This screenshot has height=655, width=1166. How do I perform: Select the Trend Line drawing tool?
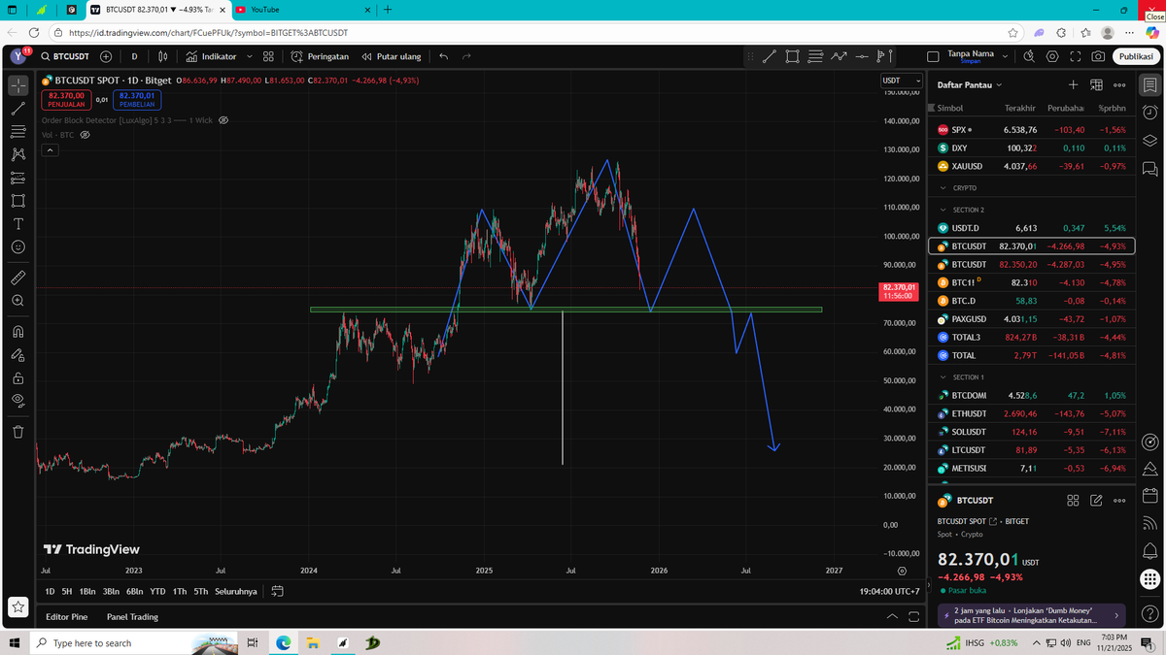pyautogui.click(x=17, y=110)
